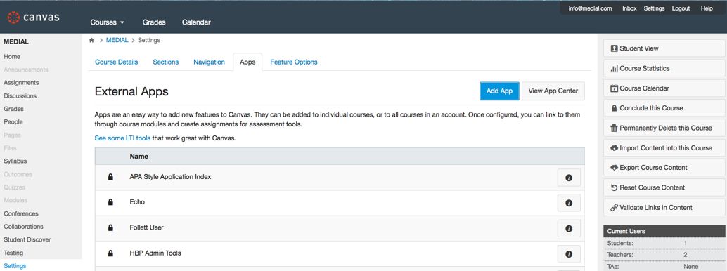The height and width of the screenshot is (271, 727).
Task: Click the HBP Admin Tools app name
Action: 155,253
